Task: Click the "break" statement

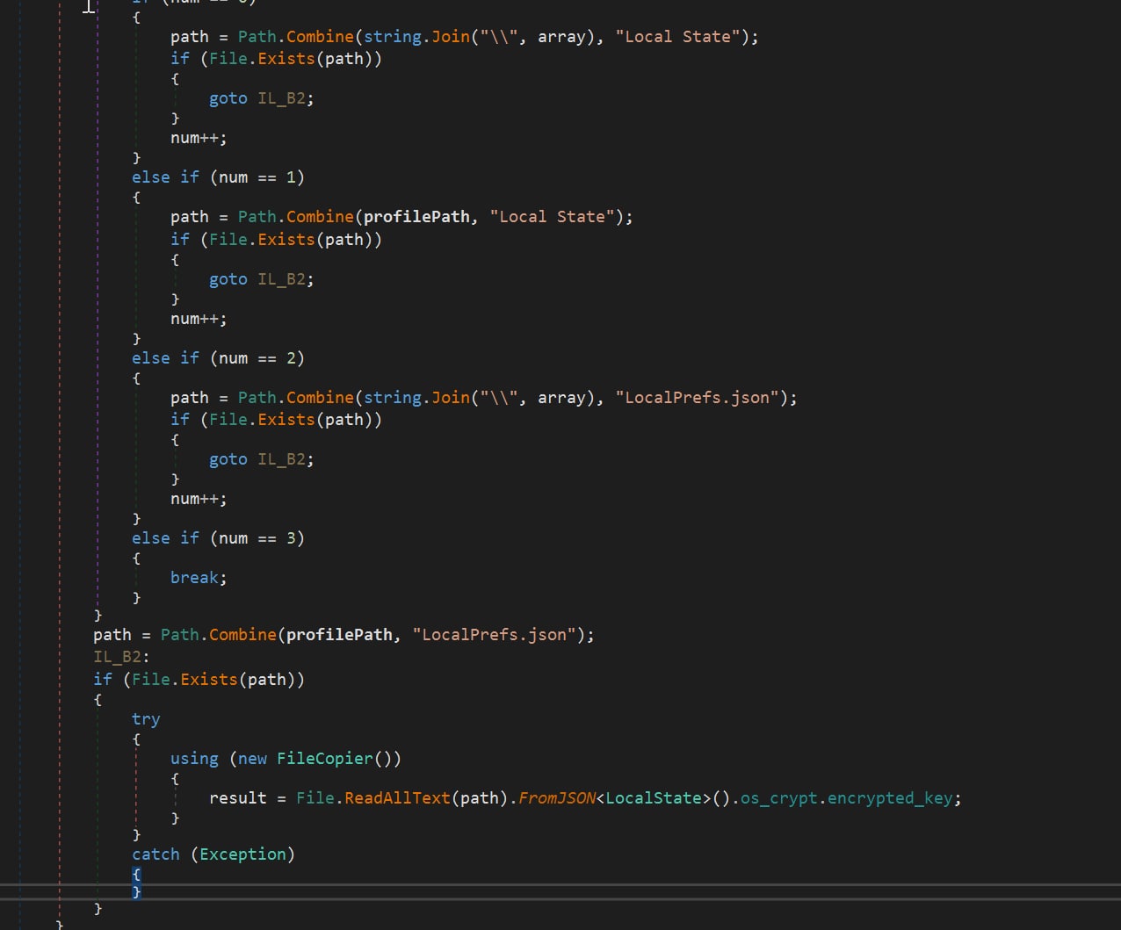Action: 194,578
